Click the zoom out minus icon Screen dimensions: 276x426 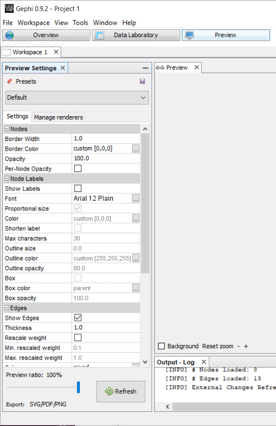[239, 346]
